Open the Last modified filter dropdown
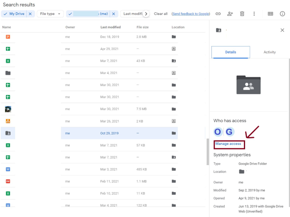Viewport: 290px width, 217px height. click(132, 14)
